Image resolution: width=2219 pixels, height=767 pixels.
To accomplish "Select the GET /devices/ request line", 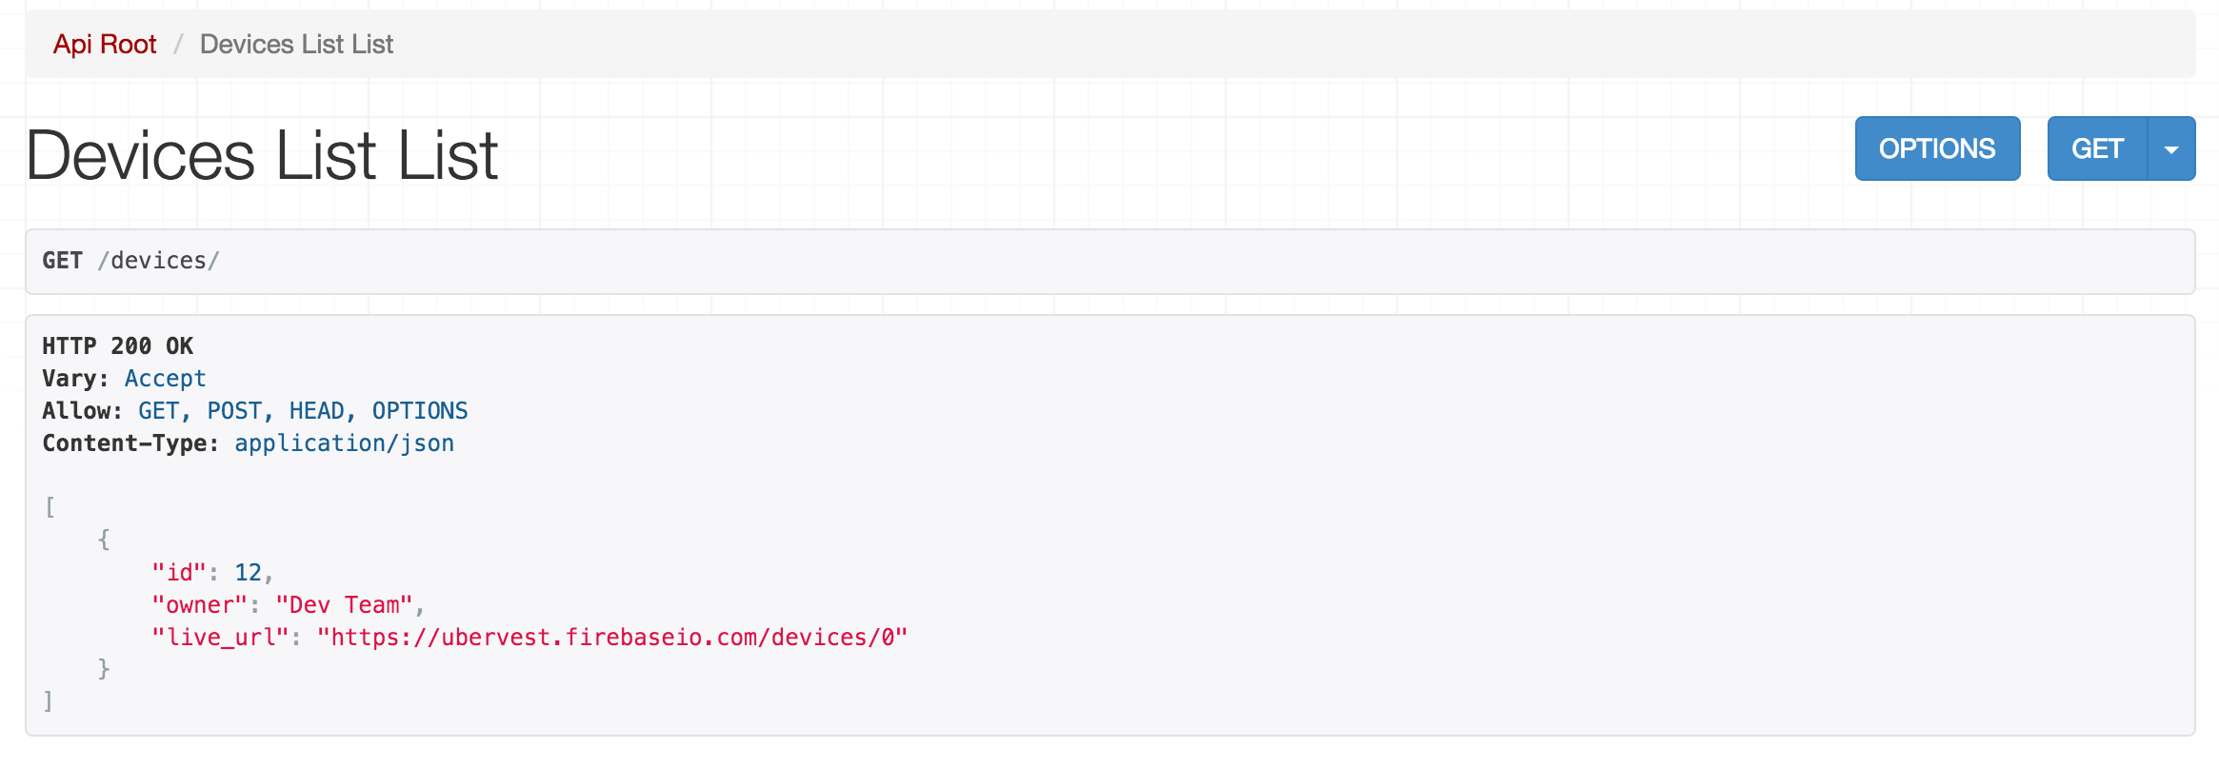I will 131,261.
